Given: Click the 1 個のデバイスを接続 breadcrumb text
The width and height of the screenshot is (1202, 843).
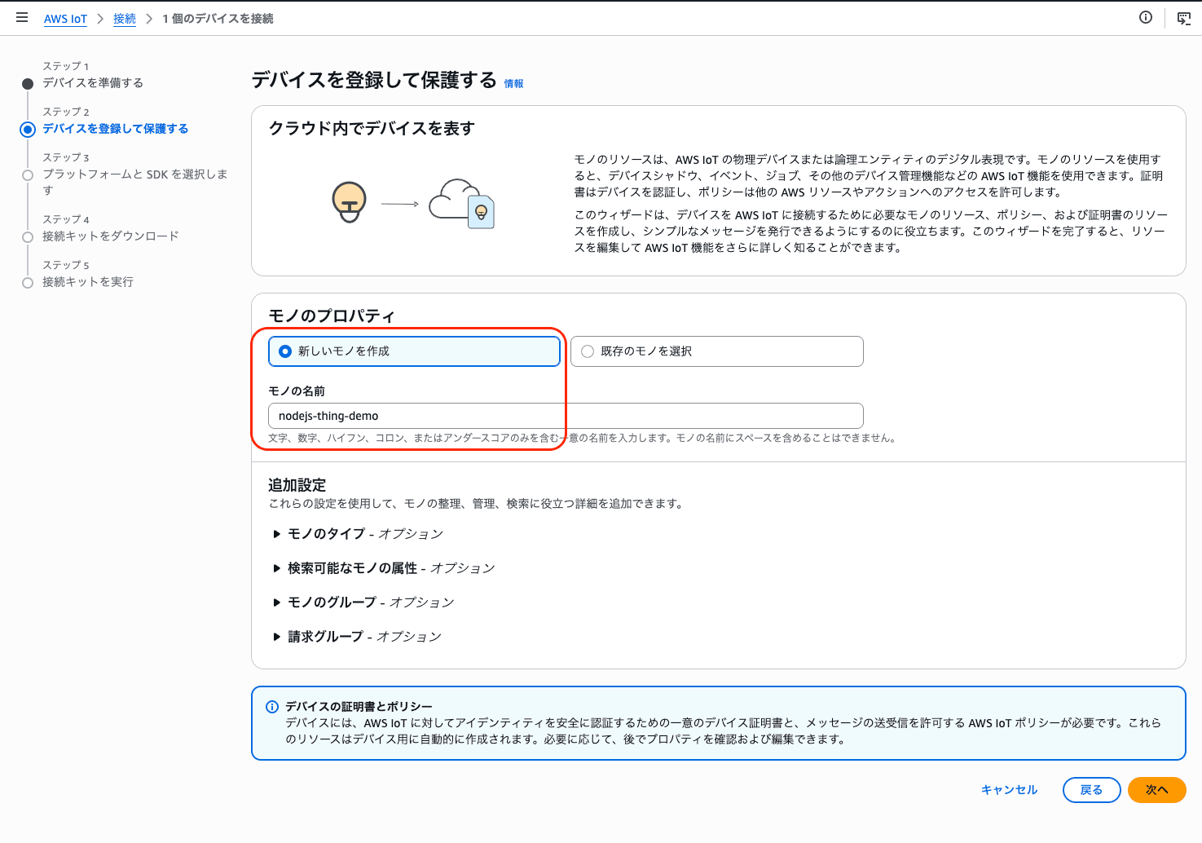Looking at the screenshot, I should (x=218, y=19).
